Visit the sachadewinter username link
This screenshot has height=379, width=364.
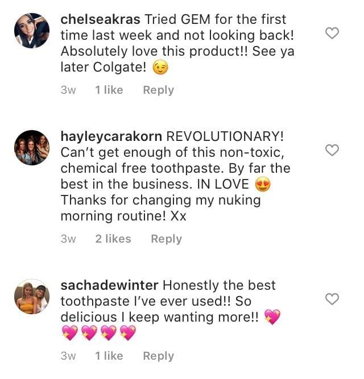[111, 285]
